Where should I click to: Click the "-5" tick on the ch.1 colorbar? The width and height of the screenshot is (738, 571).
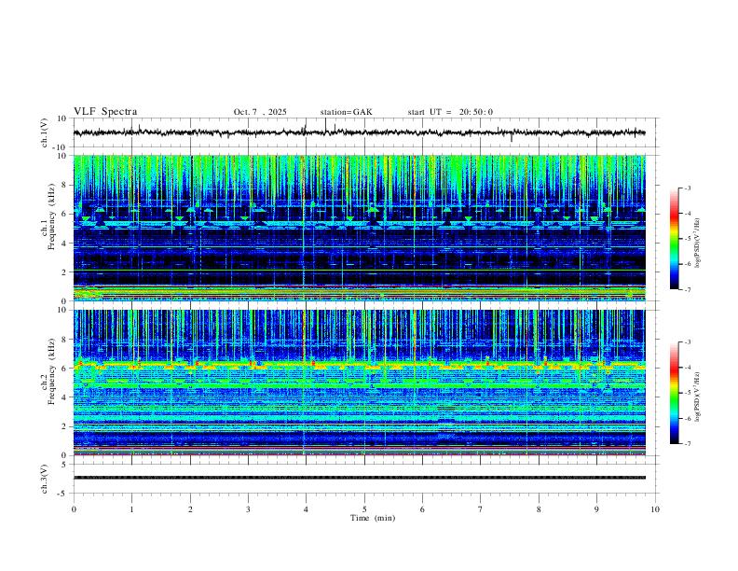coord(687,239)
